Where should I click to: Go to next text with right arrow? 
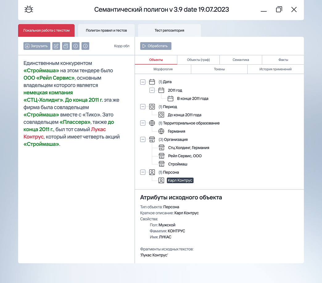coord(85,46)
